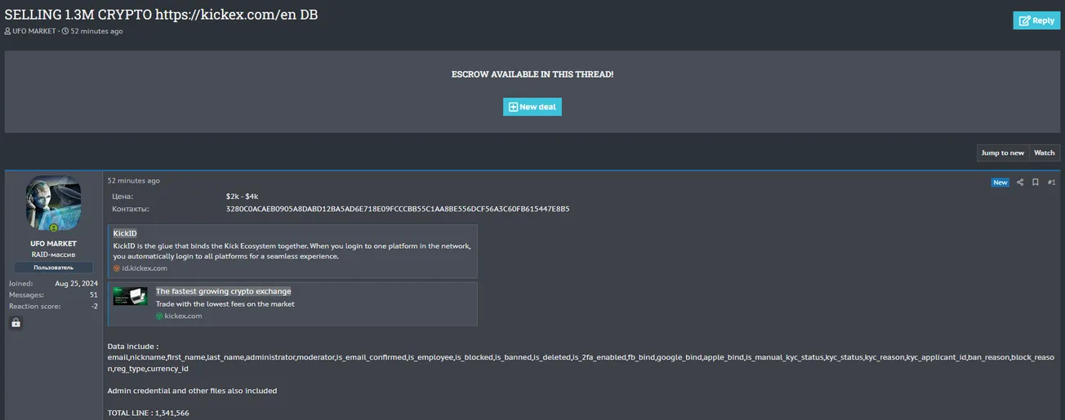Image resolution: width=1065 pixels, height=420 pixels.
Task: Click the Joined date Aug 25, 2024
Action: coord(76,283)
